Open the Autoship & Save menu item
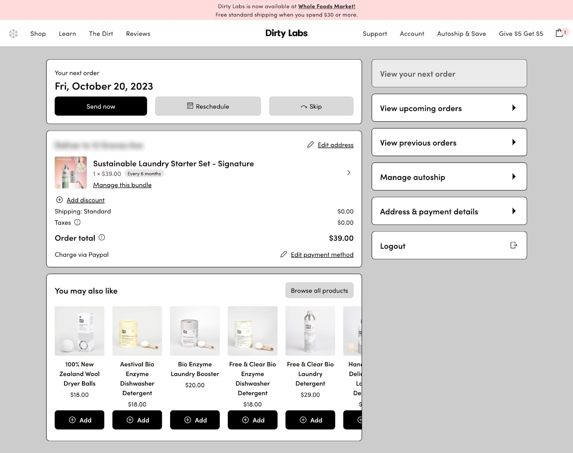573x453 pixels. point(461,33)
